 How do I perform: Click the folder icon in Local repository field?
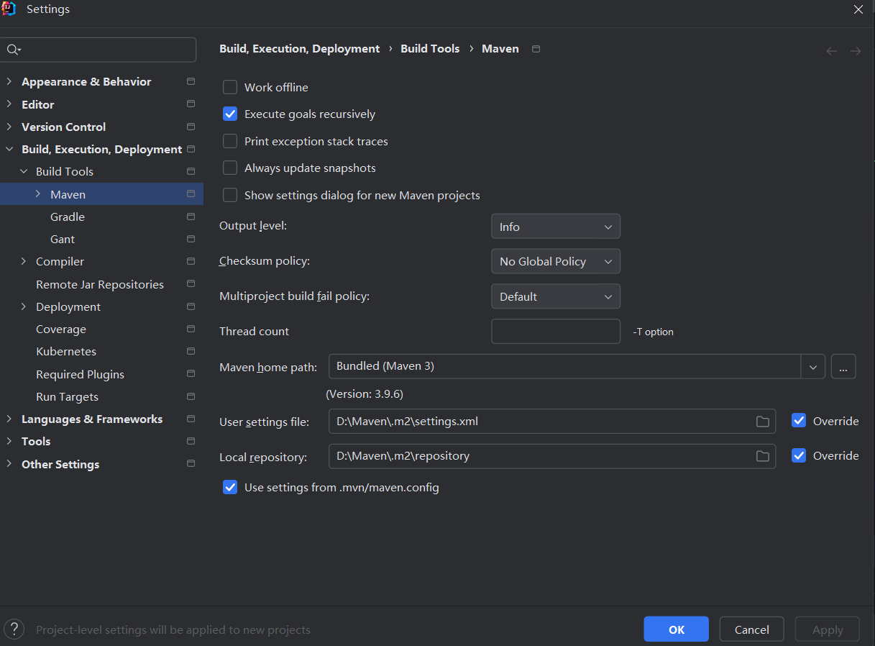click(762, 456)
